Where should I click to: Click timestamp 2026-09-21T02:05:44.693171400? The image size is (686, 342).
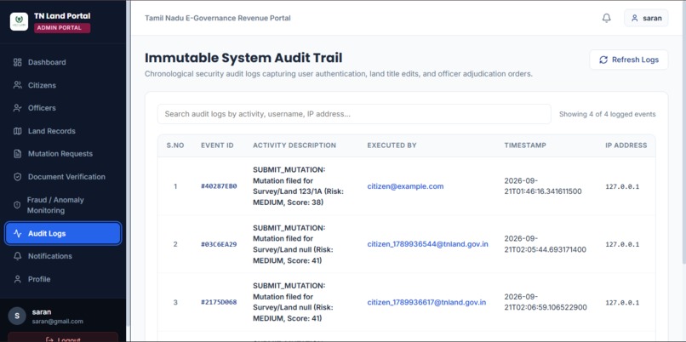545,244
